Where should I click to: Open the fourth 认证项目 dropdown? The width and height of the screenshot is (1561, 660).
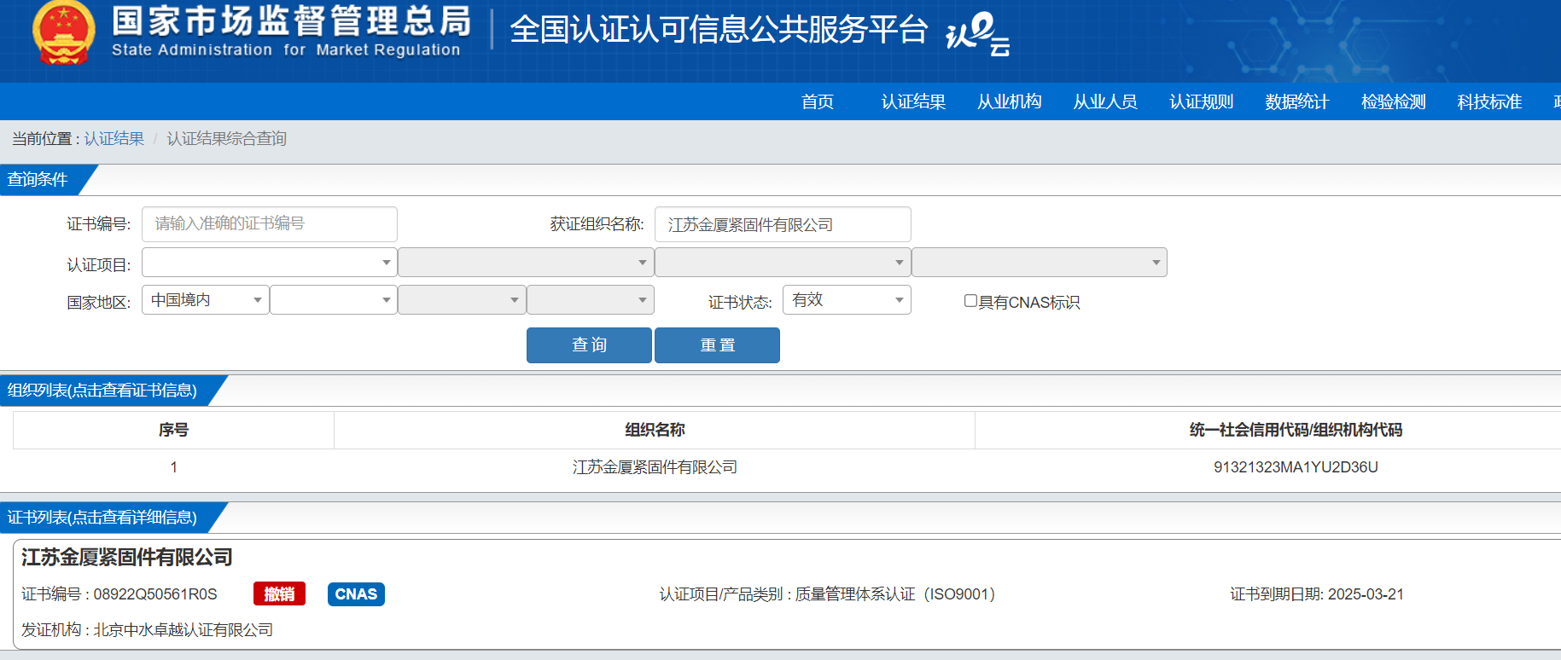[x=1040, y=263]
